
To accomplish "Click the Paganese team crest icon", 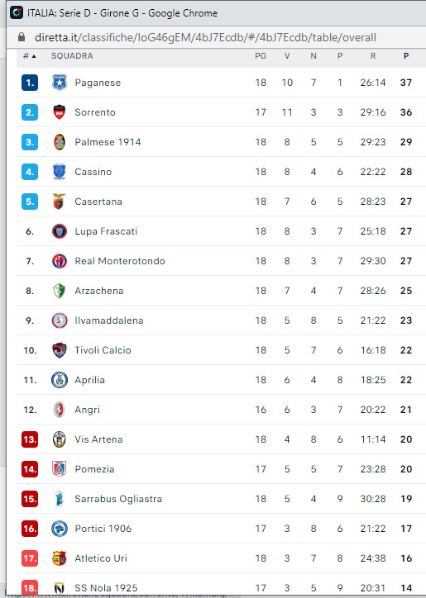I will point(60,83).
